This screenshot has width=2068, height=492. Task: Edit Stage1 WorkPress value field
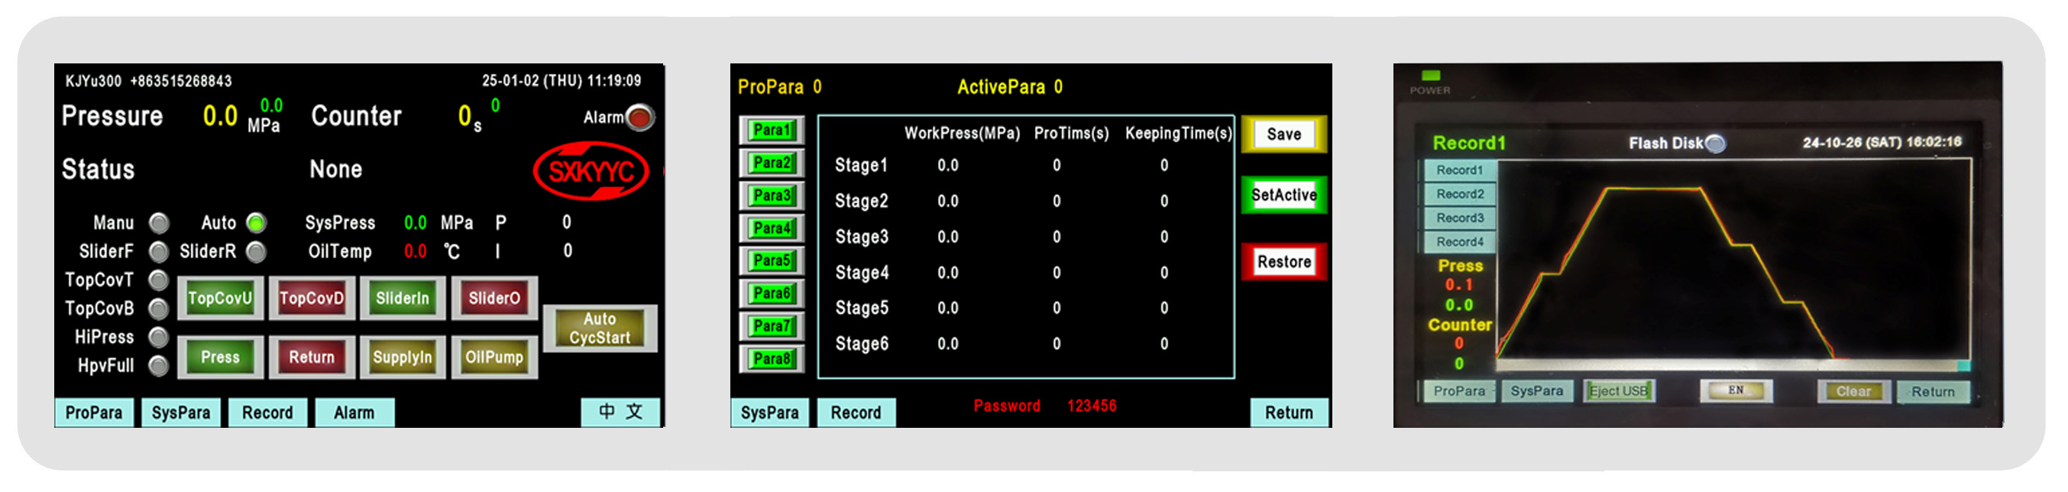click(947, 165)
